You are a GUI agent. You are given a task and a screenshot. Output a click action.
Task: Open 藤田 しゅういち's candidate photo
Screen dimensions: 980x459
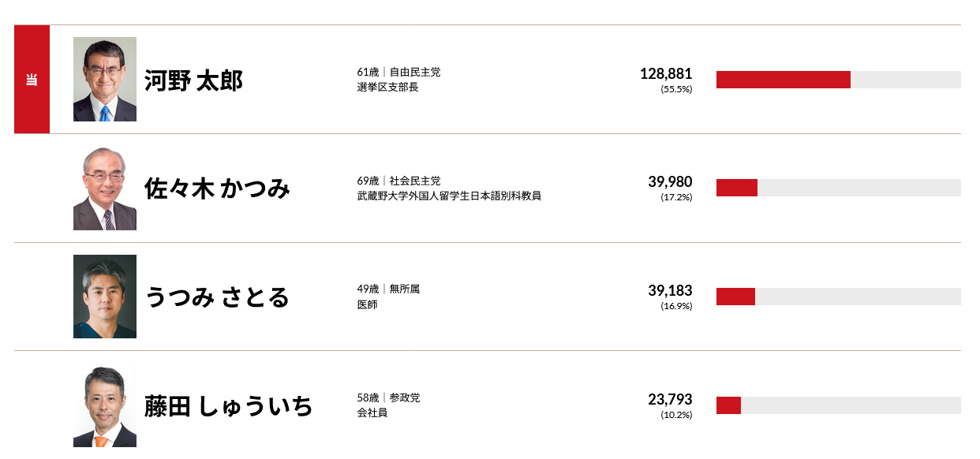(x=105, y=406)
